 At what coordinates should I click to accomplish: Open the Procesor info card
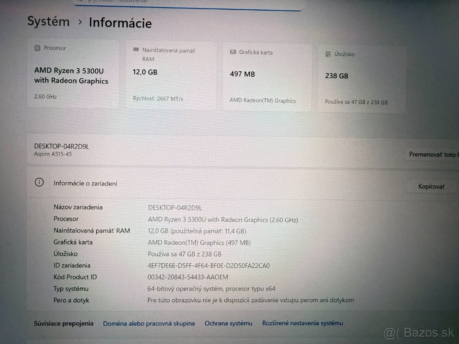[73, 73]
